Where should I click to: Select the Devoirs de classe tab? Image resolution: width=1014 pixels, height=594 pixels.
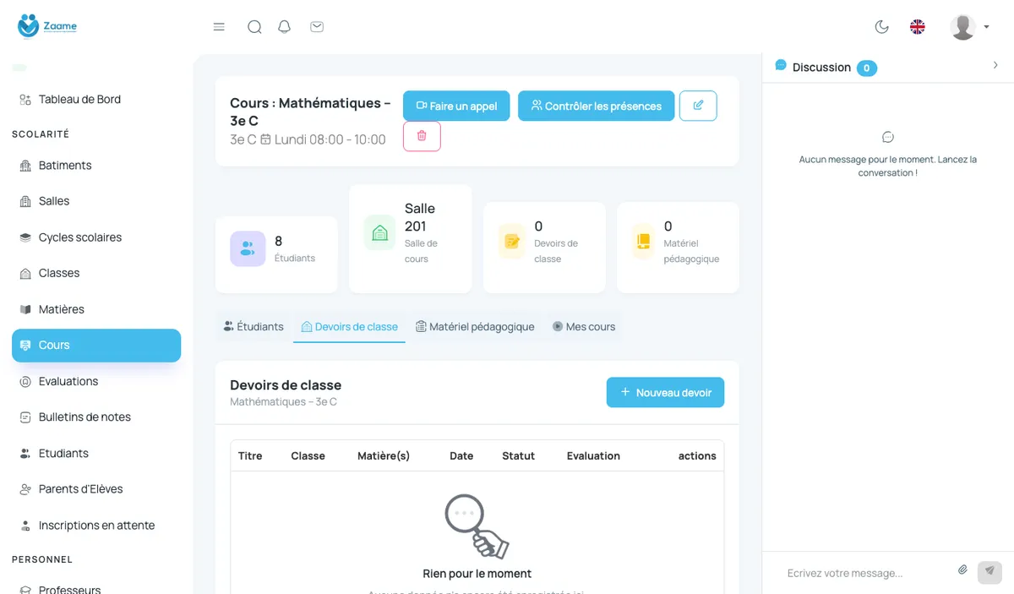pos(349,327)
